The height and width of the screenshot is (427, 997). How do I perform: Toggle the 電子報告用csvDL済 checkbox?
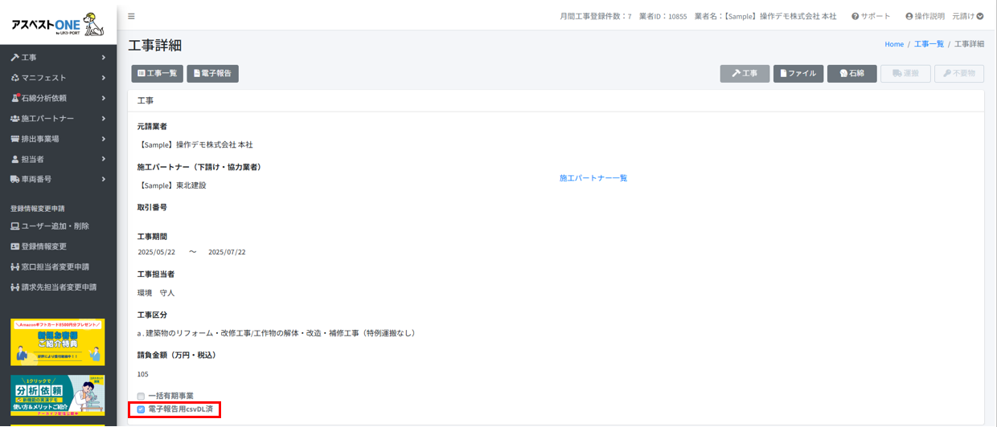point(141,409)
